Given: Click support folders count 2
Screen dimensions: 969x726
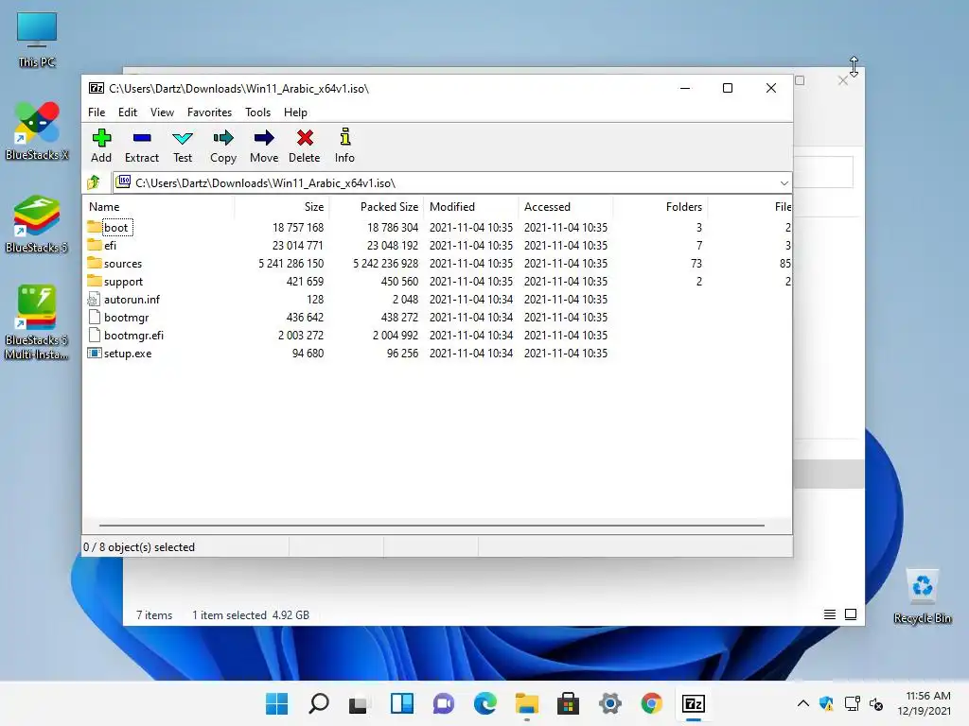Looking at the screenshot, I should pyautogui.click(x=699, y=282).
